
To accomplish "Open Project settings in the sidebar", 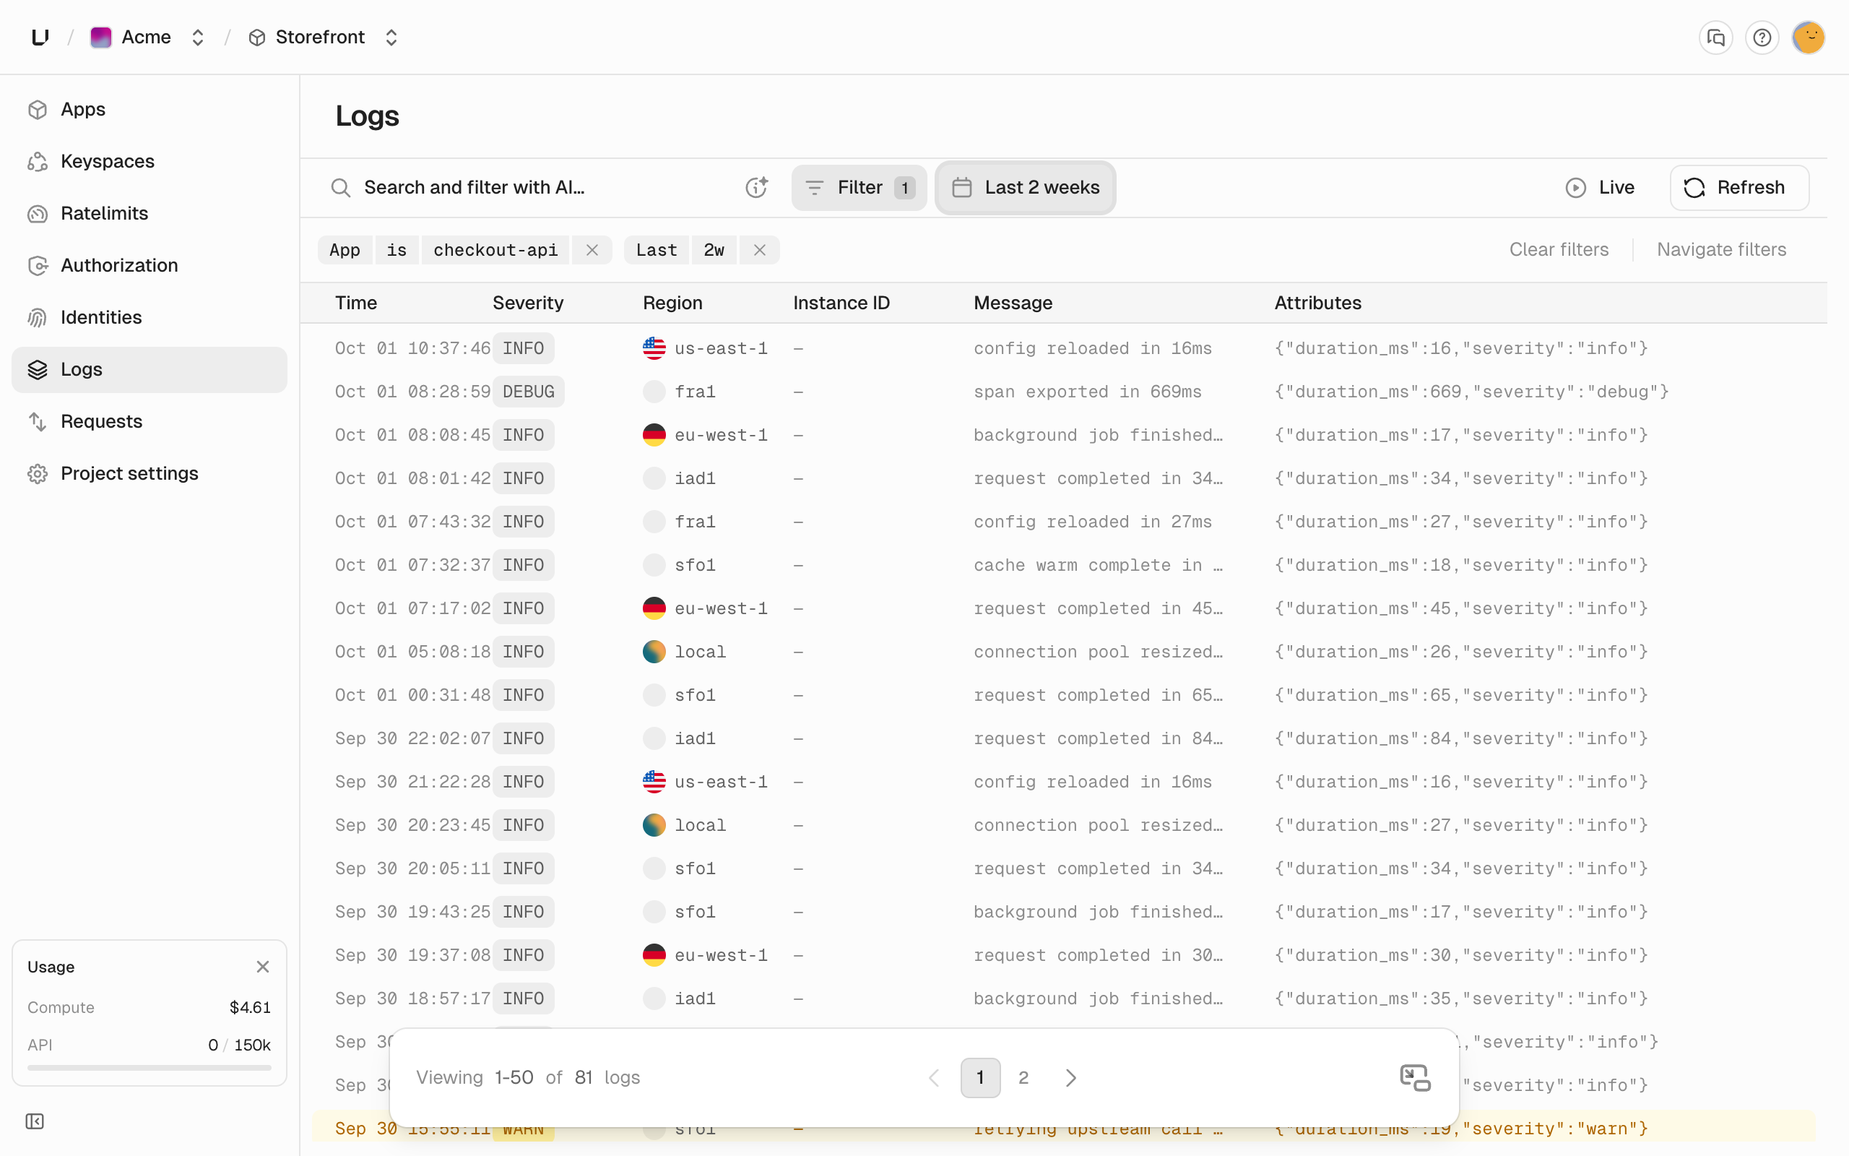I will 149,473.
